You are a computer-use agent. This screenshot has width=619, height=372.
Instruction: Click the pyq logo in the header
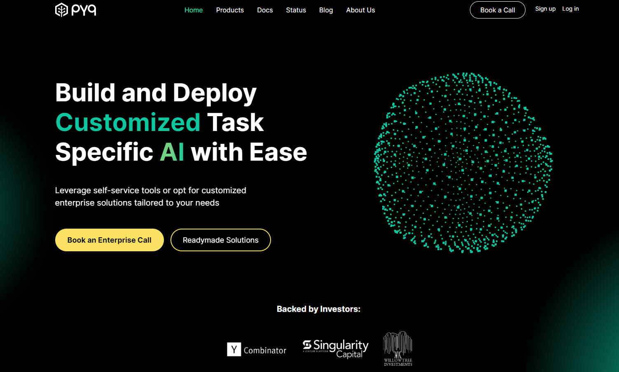point(76,10)
